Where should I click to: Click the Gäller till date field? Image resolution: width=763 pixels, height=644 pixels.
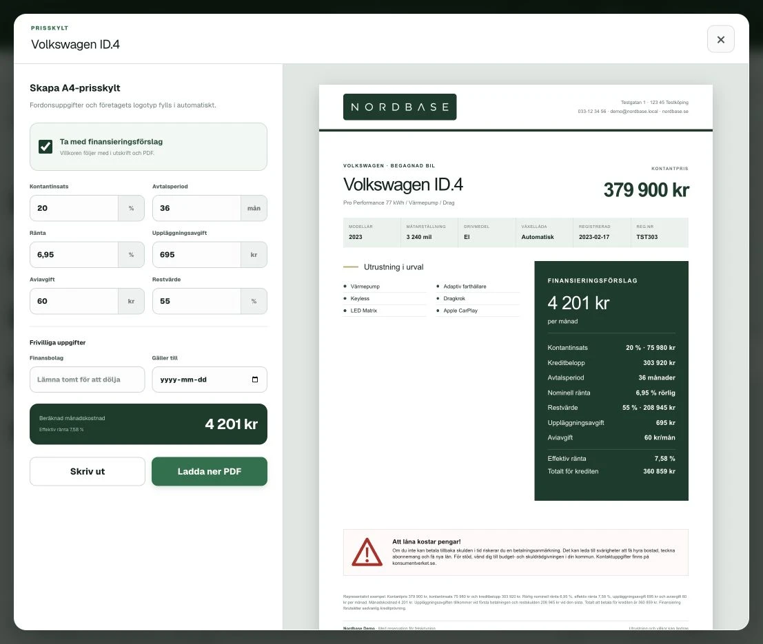point(210,380)
